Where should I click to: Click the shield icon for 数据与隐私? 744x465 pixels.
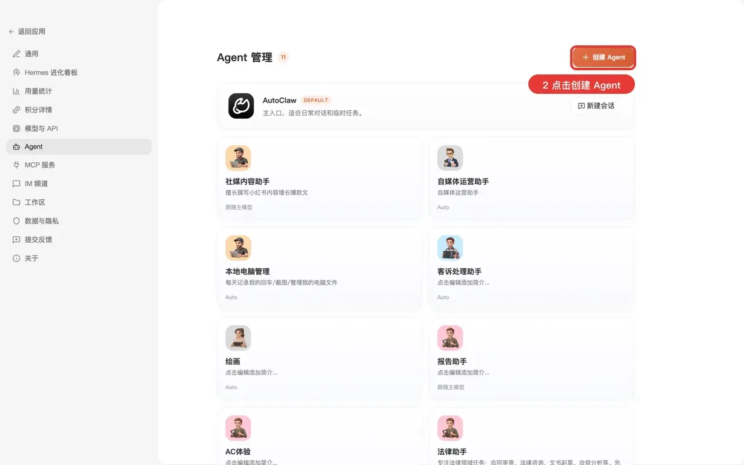pyautogui.click(x=16, y=221)
